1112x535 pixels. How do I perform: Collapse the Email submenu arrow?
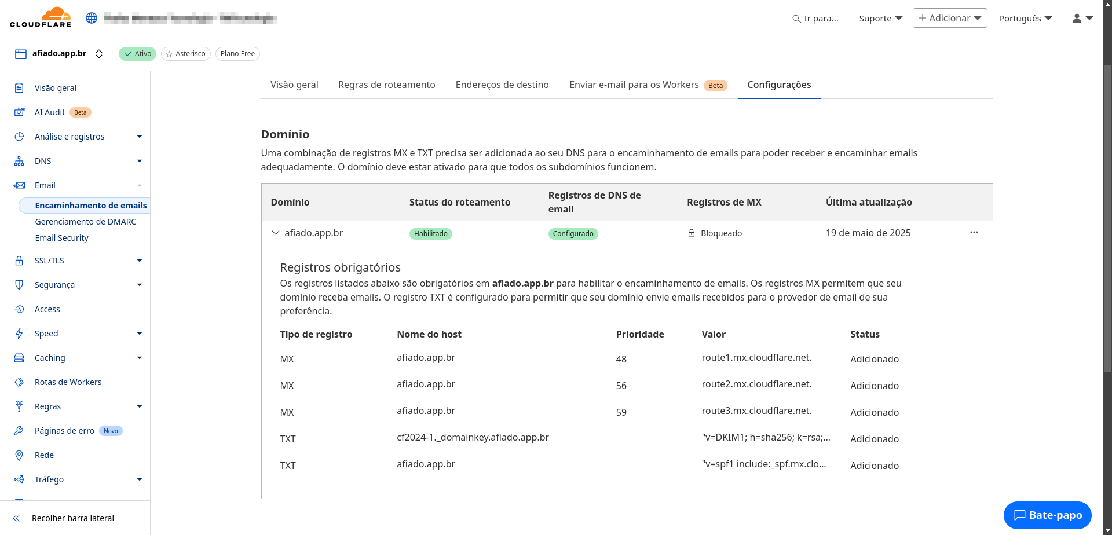click(140, 185)
